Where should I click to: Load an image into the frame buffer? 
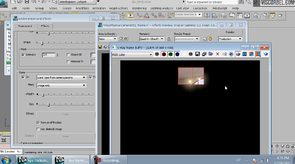click(211, 54)
